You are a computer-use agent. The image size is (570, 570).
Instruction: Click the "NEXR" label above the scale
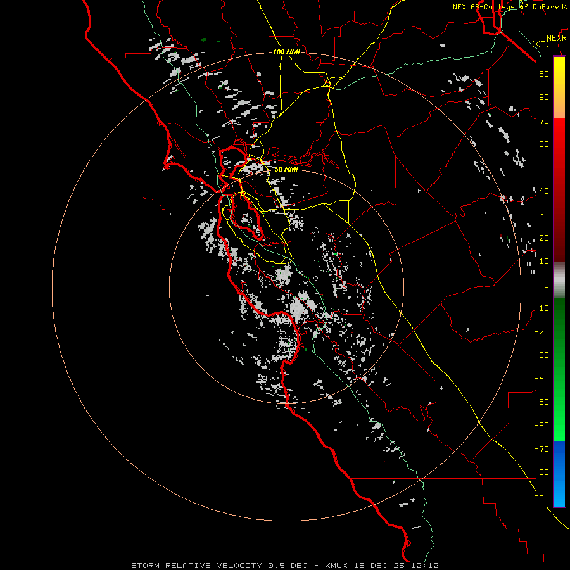tap(557, 38)
